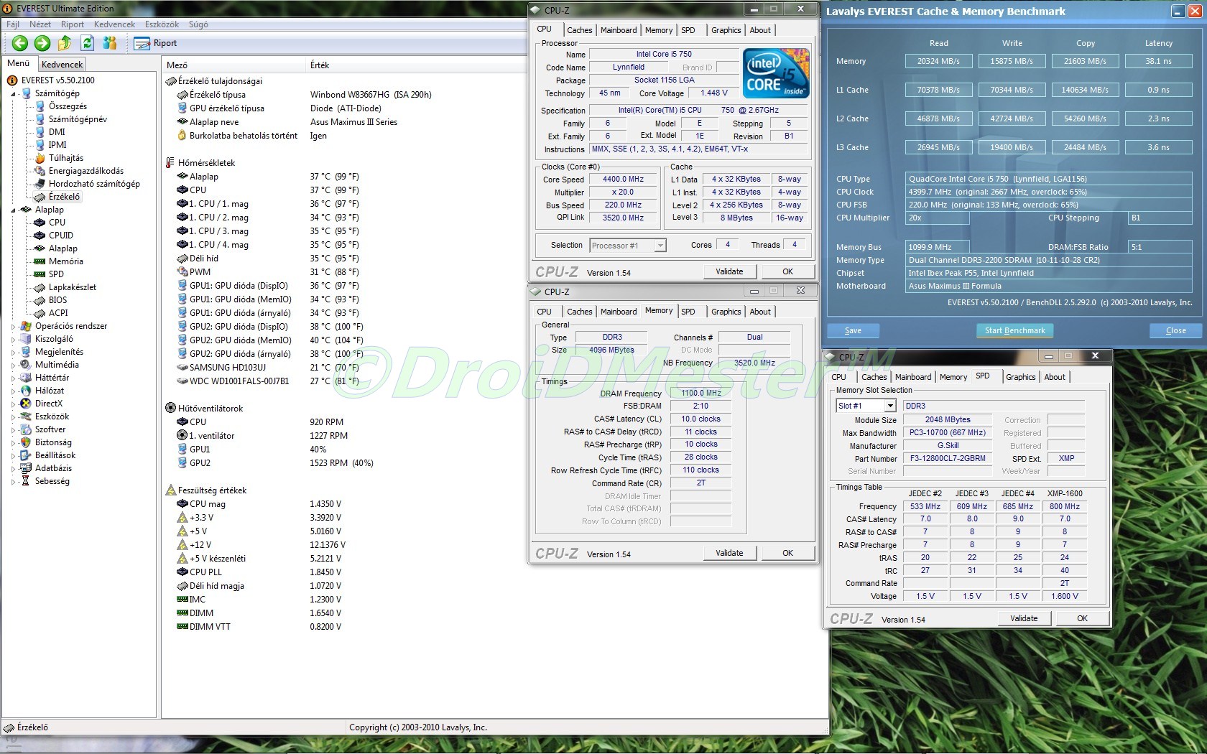Select Összegzés in the EVEREST tree
The image size is (1207, 754).
point(68,106)
